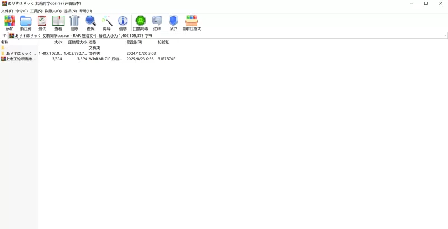Select the 上老王论坛 ZIP file row
The width and height of the screenshot is (448, 229).
coord(90,59)
